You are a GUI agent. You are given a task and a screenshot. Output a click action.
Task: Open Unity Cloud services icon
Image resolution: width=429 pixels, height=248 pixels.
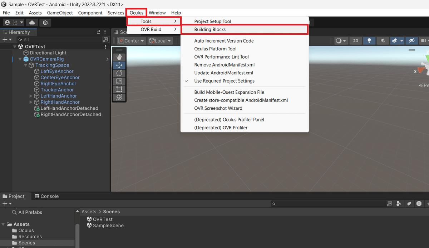pyautogui.click(x=32, y=23)
